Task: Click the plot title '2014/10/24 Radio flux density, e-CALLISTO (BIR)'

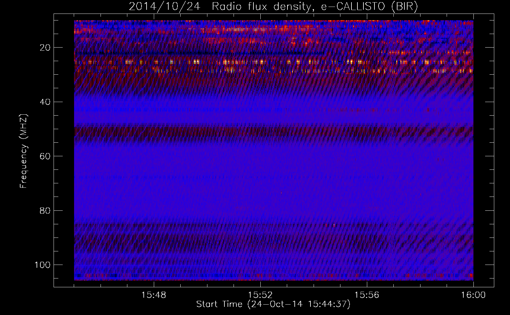Action: [273, 6]
